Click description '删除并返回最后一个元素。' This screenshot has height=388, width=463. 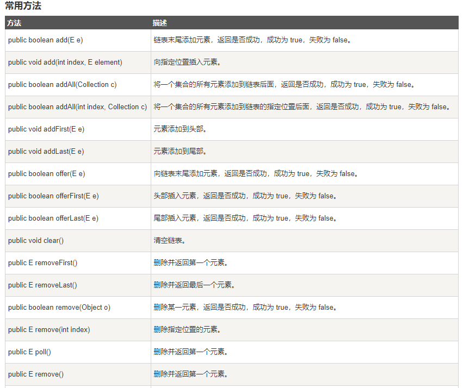194,285
